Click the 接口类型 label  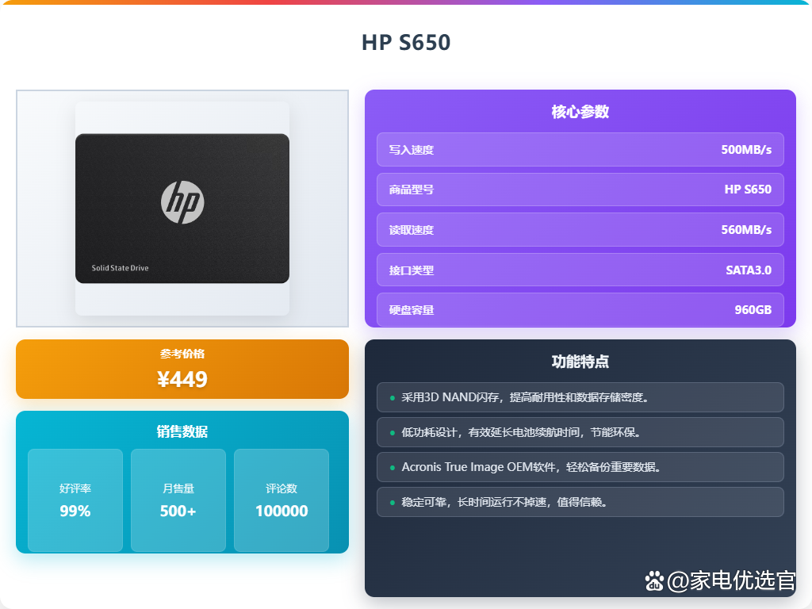412,270
